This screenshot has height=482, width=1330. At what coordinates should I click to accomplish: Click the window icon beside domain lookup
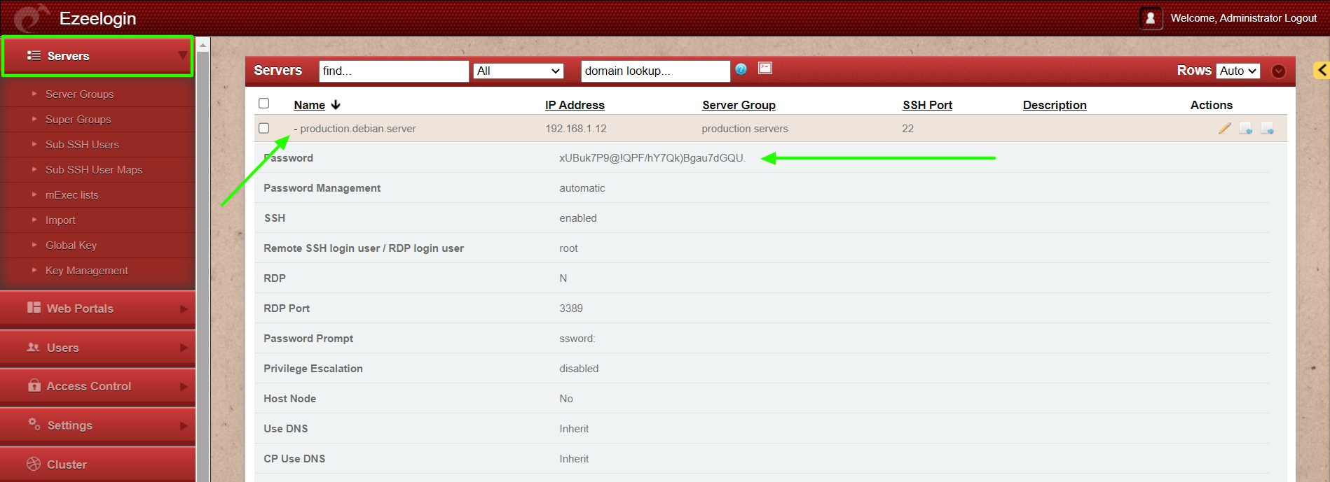coord(765,68)
